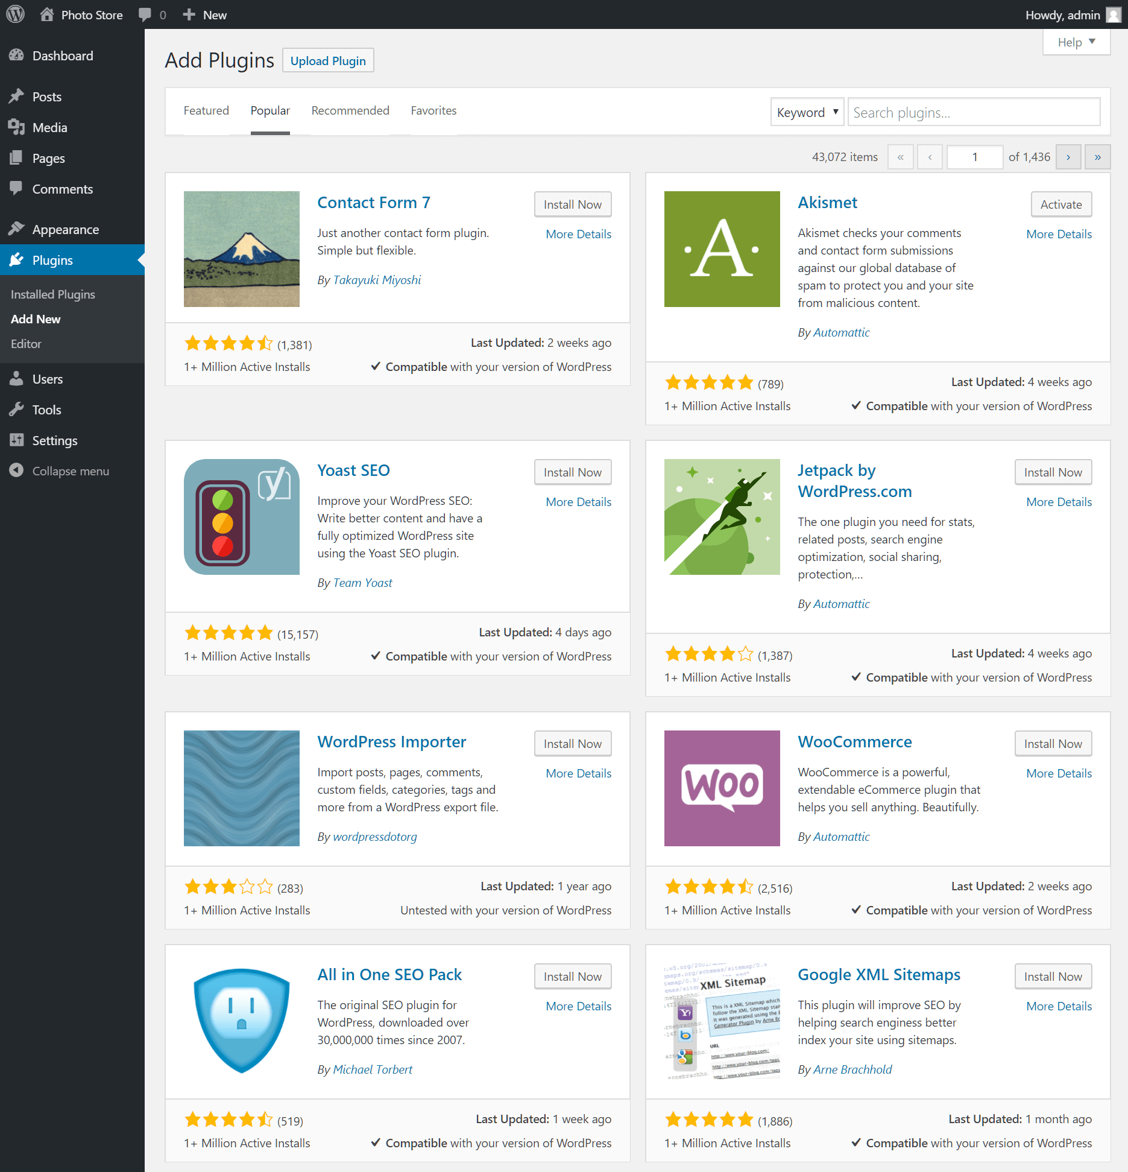Click the plus New icon in the admin bar

pos(189,14)
